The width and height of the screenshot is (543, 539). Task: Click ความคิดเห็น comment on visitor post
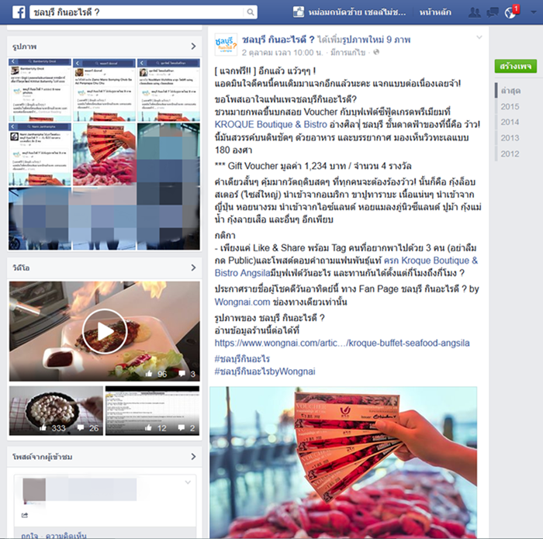click(x=66, y=535)
